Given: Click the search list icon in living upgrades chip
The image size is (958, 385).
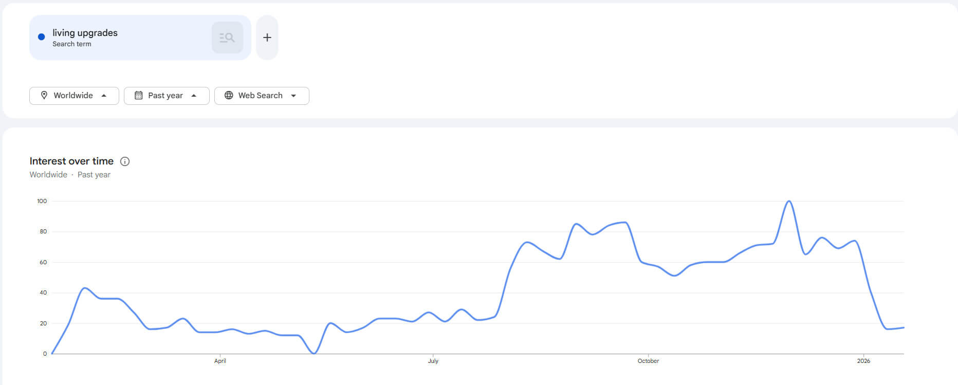Looking at the screenshot, I should (x=227, y=38).
